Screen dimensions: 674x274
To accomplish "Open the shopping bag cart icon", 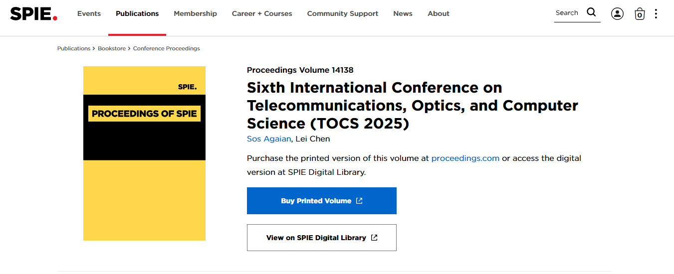I will [x=640, y=14].
